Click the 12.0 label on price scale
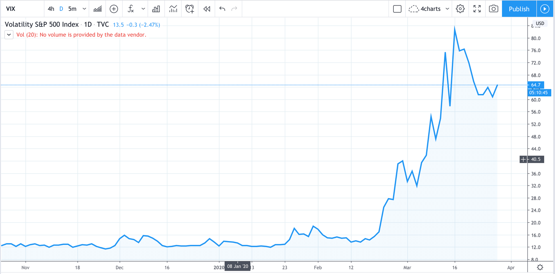The height and width of the screenshot is (274, 555). pyautogui.click(x=536, y=247)
